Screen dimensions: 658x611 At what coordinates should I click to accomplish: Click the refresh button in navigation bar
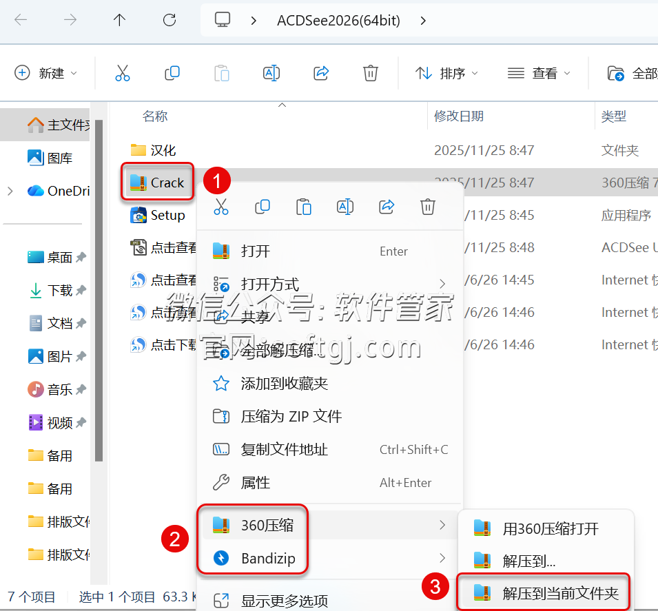point(169,20)
